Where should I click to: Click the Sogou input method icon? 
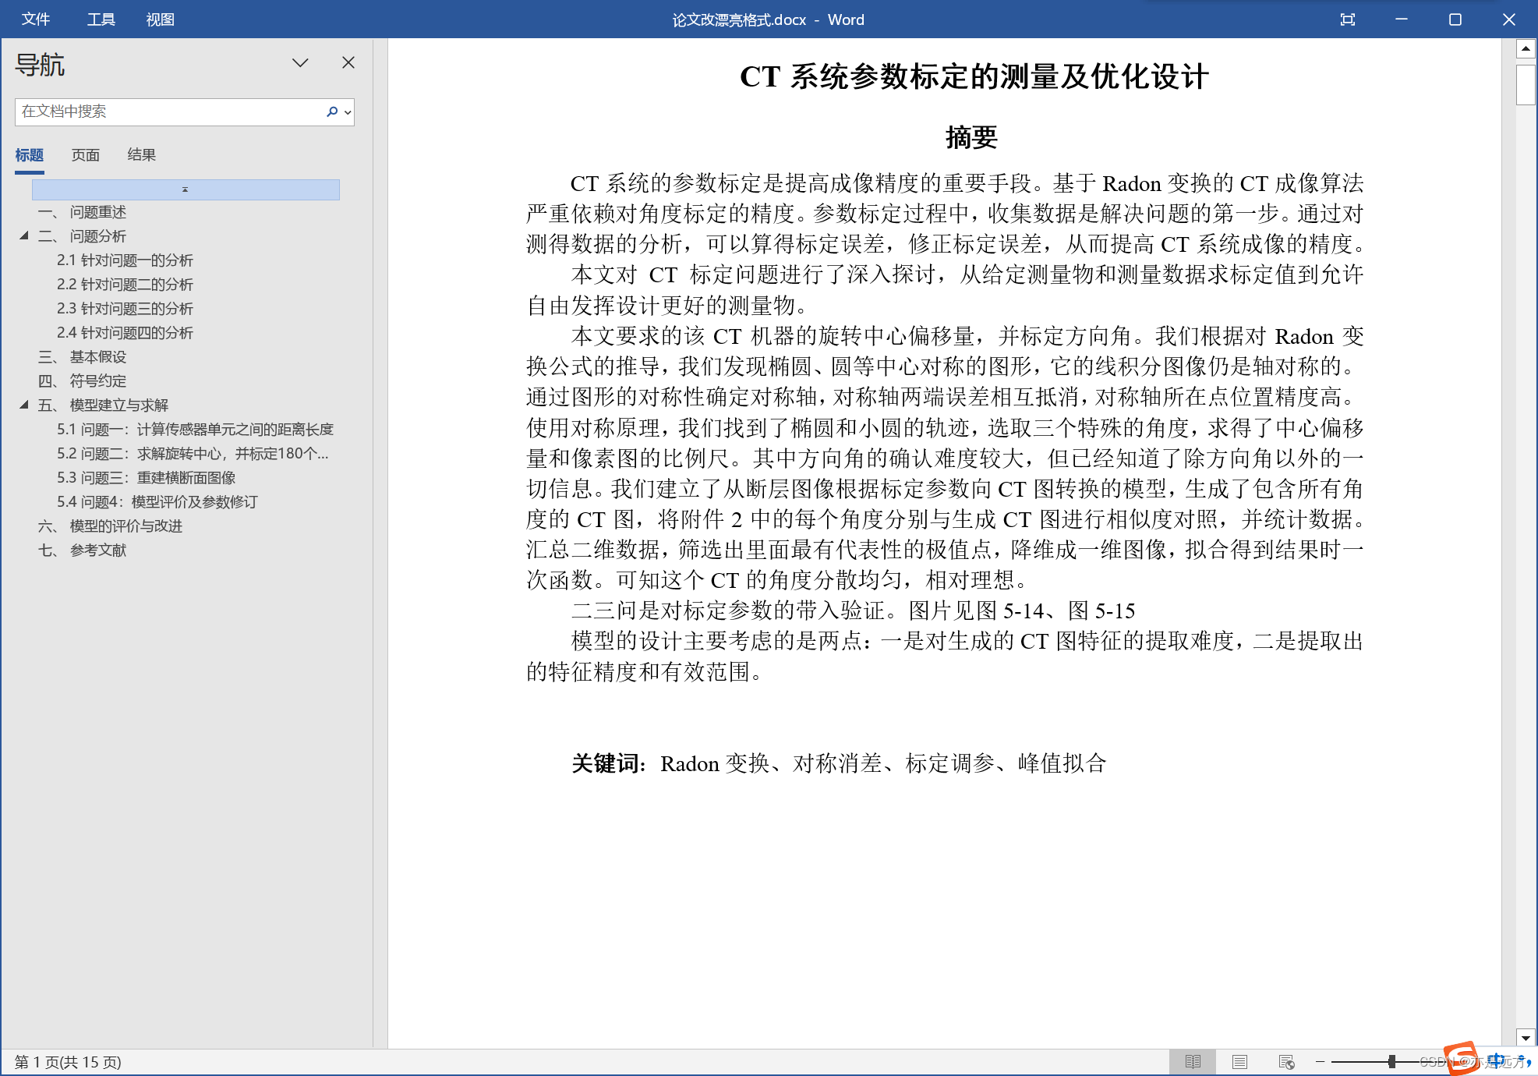click(1461, 1058)
